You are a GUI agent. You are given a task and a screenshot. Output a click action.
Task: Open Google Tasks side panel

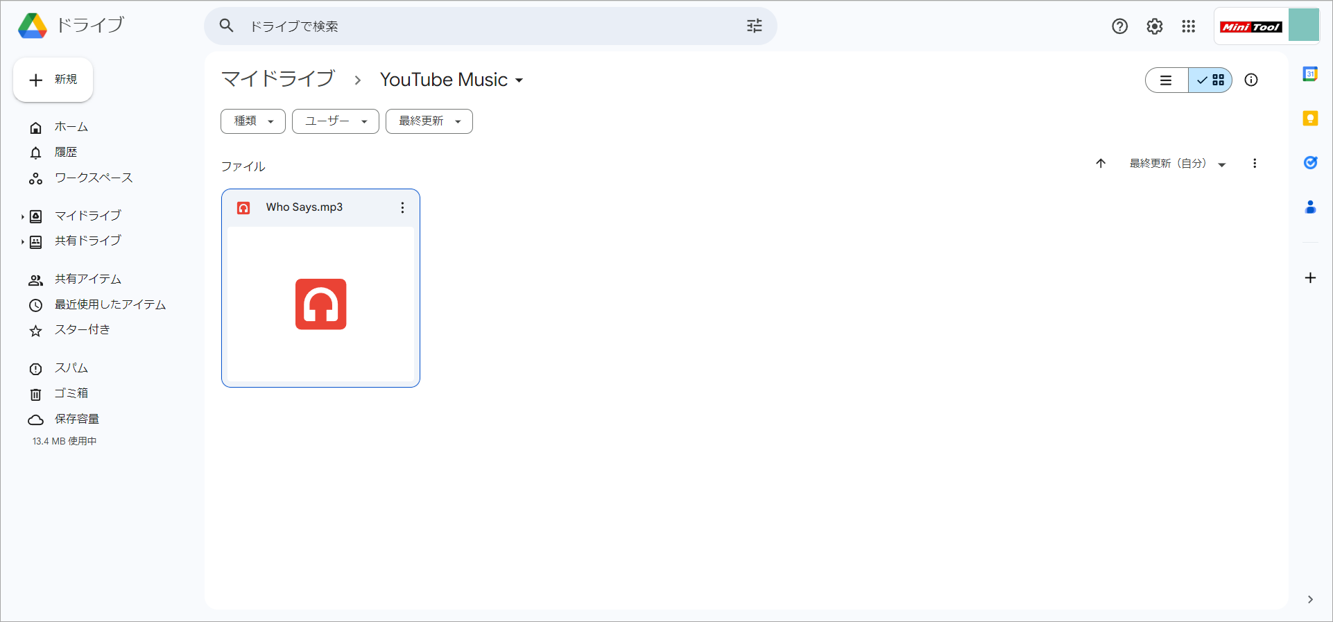pos(1310,163)
